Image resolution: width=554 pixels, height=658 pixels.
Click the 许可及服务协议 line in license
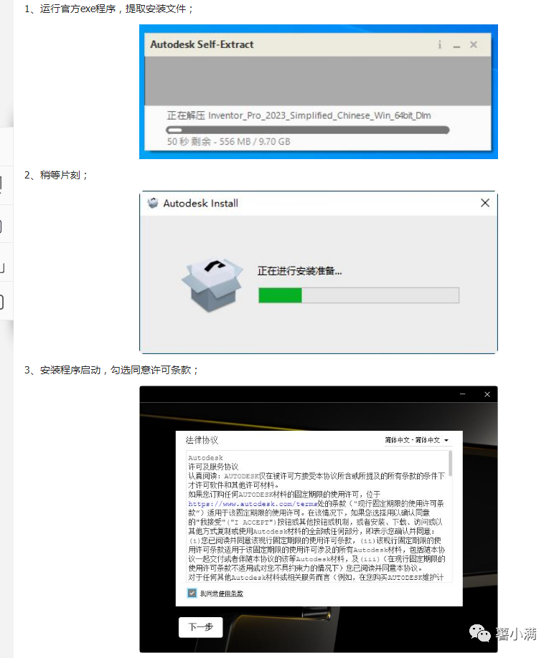[x=213, y=467]
